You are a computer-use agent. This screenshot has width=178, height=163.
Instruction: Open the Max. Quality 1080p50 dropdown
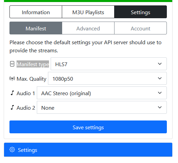[107, 78]
